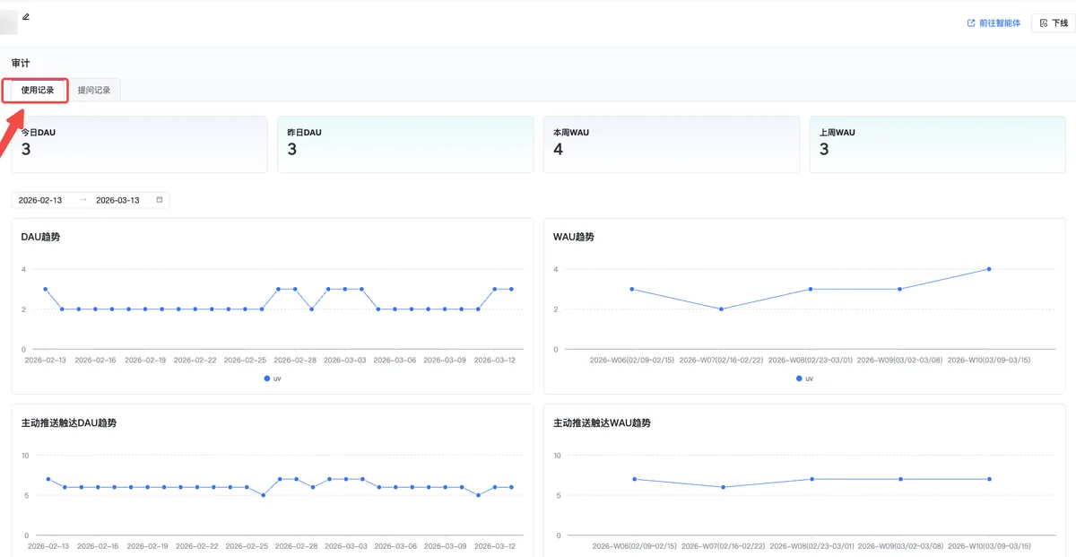
Task: Click the DAU趋势 chart title
Action: (x=40, y=237)
